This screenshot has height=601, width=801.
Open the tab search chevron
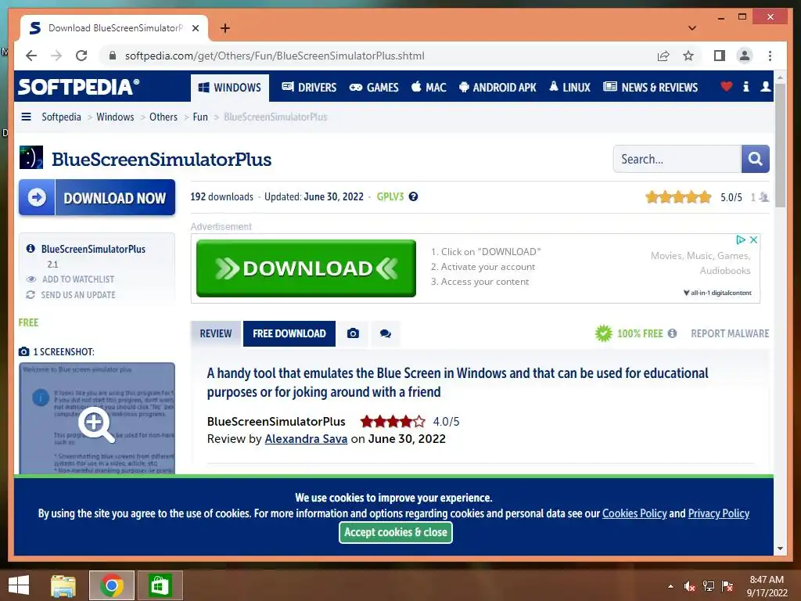tap(691, 28)
